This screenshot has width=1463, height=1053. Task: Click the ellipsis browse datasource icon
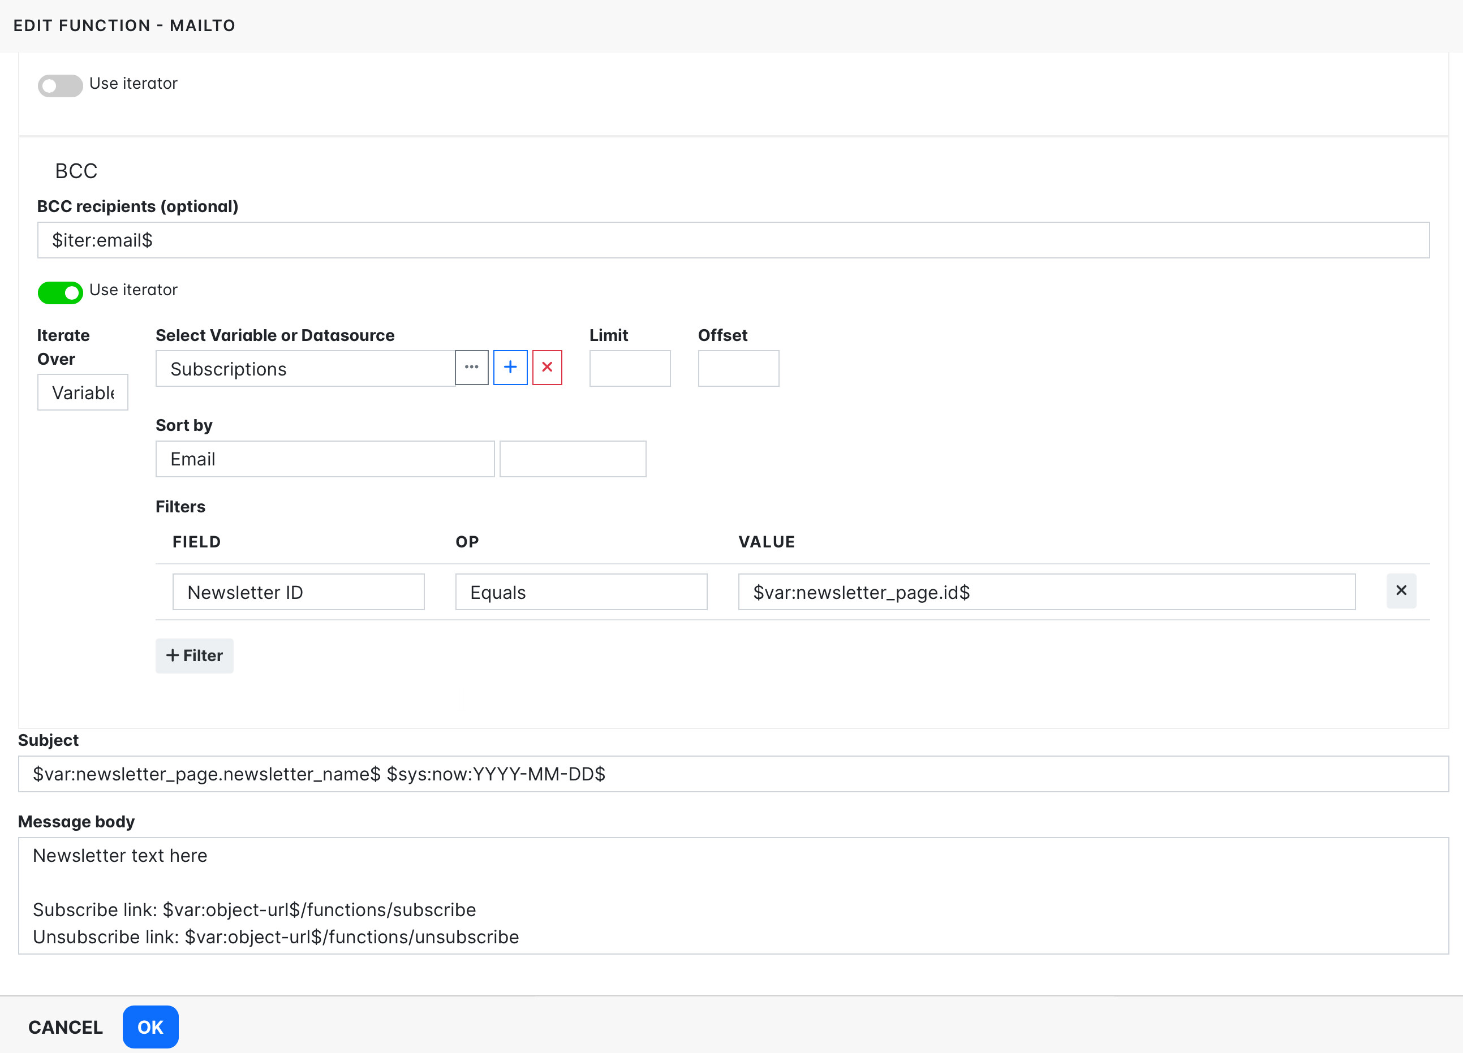tap(471, 368)
